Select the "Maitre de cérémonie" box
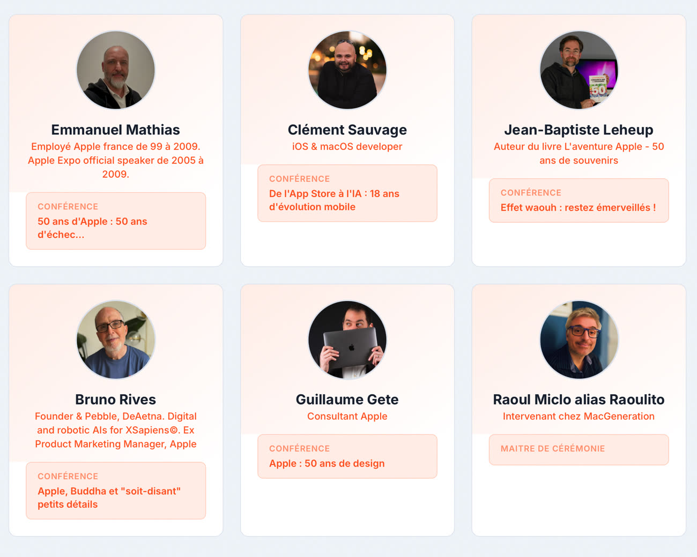 click(x=579, y=449)
